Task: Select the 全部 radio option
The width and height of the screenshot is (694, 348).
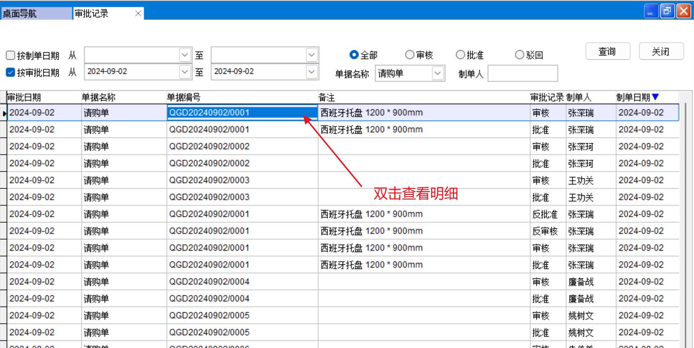Action: click(x=355, y=55)
